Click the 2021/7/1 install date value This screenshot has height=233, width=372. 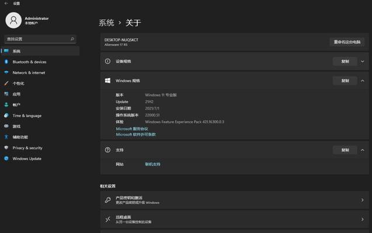[x=152, y=108]
